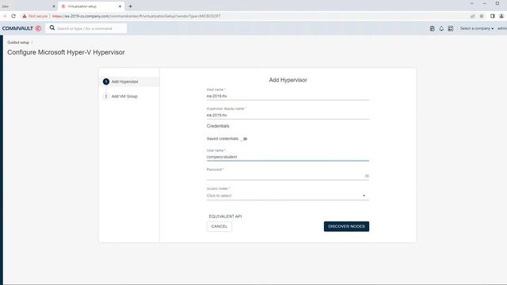
Task: Click the share page icon in address bar
Action: point(472,16)
